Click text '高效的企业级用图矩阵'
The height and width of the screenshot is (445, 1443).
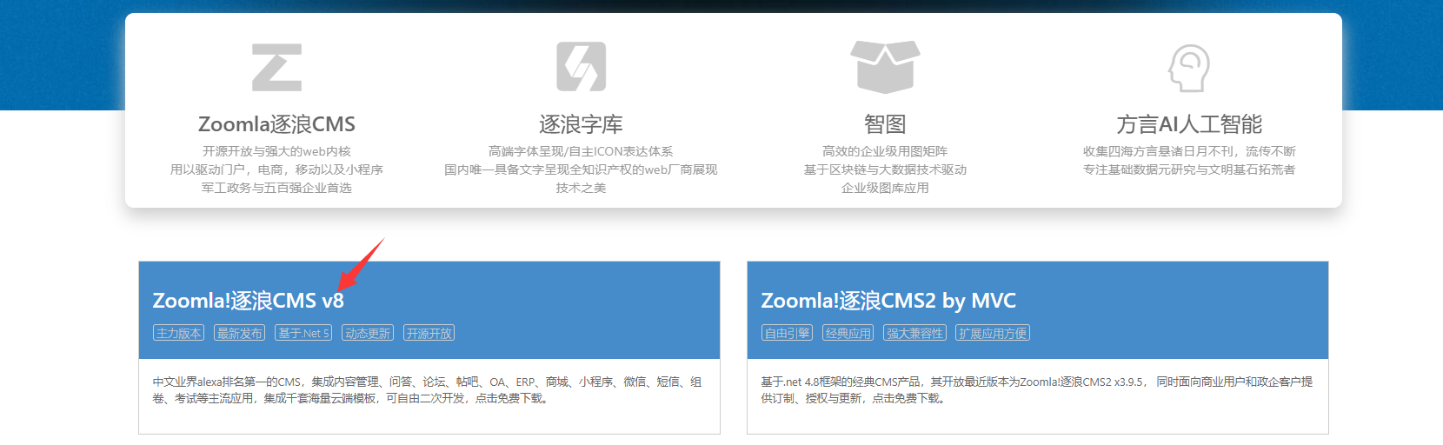[x=885, y=151]
